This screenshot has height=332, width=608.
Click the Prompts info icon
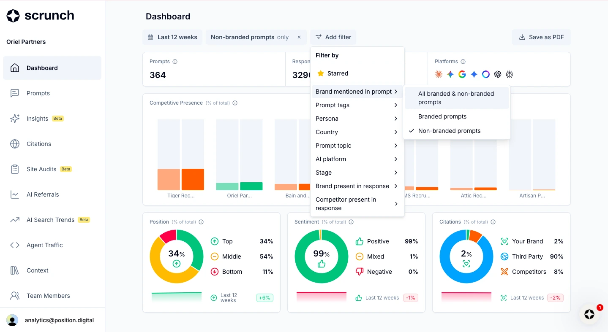[x=175, y=62]
